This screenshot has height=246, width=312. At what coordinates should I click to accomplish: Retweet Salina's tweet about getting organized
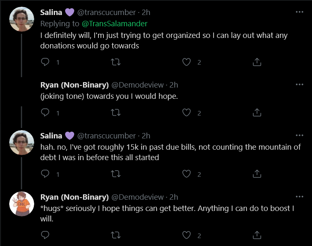pyautogui.click(x=116, y=62)
